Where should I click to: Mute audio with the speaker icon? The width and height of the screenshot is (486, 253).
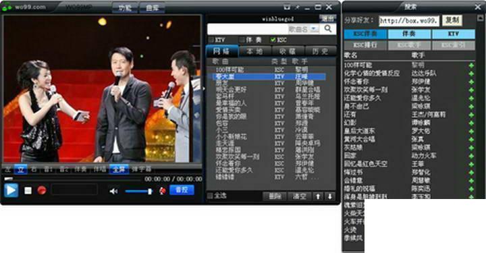pyautogui.click(x=113, y=191)
